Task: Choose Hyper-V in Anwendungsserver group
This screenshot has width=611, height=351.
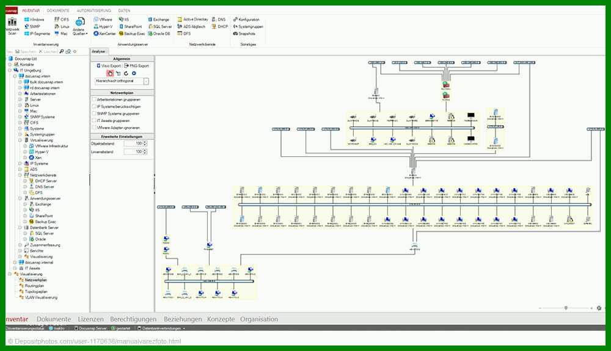Action: pos(103,26)
